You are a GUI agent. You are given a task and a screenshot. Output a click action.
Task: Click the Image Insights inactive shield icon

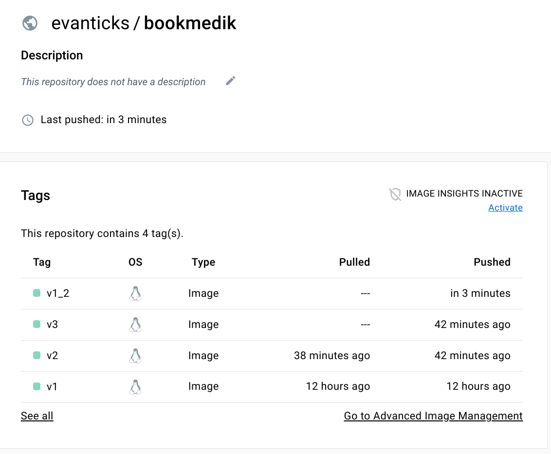(395, 194)
